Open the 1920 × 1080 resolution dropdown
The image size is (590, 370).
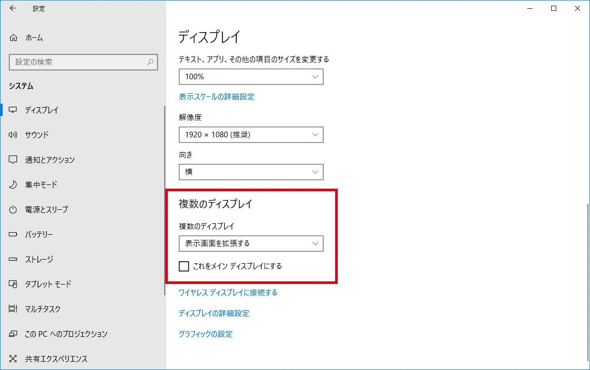(x=251, y=135)
